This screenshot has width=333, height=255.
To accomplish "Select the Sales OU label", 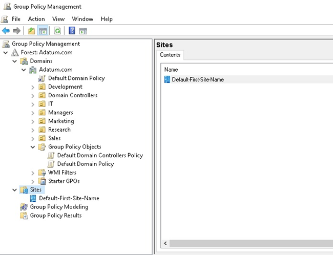I will pyautogui.click(x=54, y=138).
